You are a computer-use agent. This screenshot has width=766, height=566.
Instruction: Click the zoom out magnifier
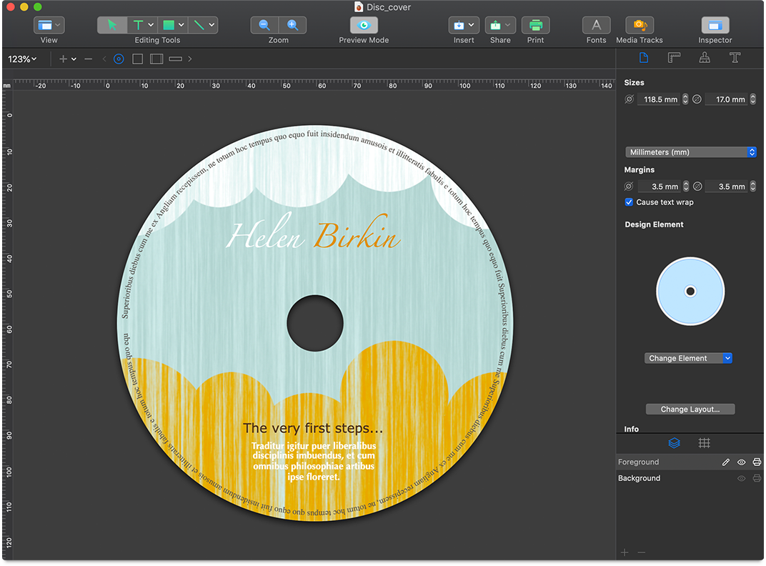point(264,25)
